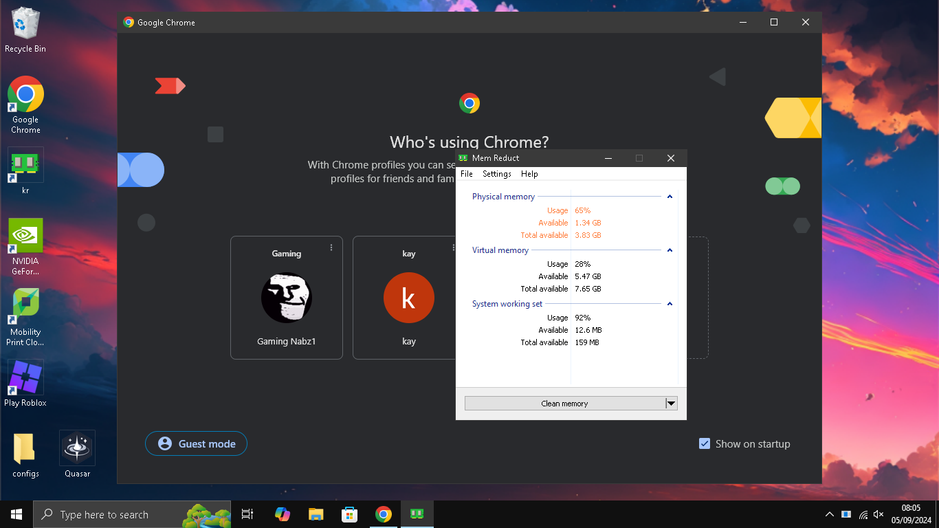Image resolution: width=939 pixels, height=528 pixels.
Task: Open Microsoft Store from the taskbar
Action: (x=349, y=514)
